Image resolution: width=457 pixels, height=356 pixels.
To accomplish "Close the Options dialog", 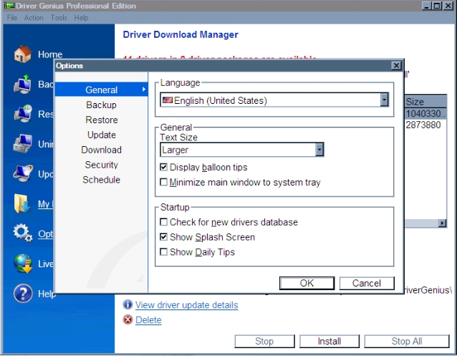I will [x=396, y=66].
